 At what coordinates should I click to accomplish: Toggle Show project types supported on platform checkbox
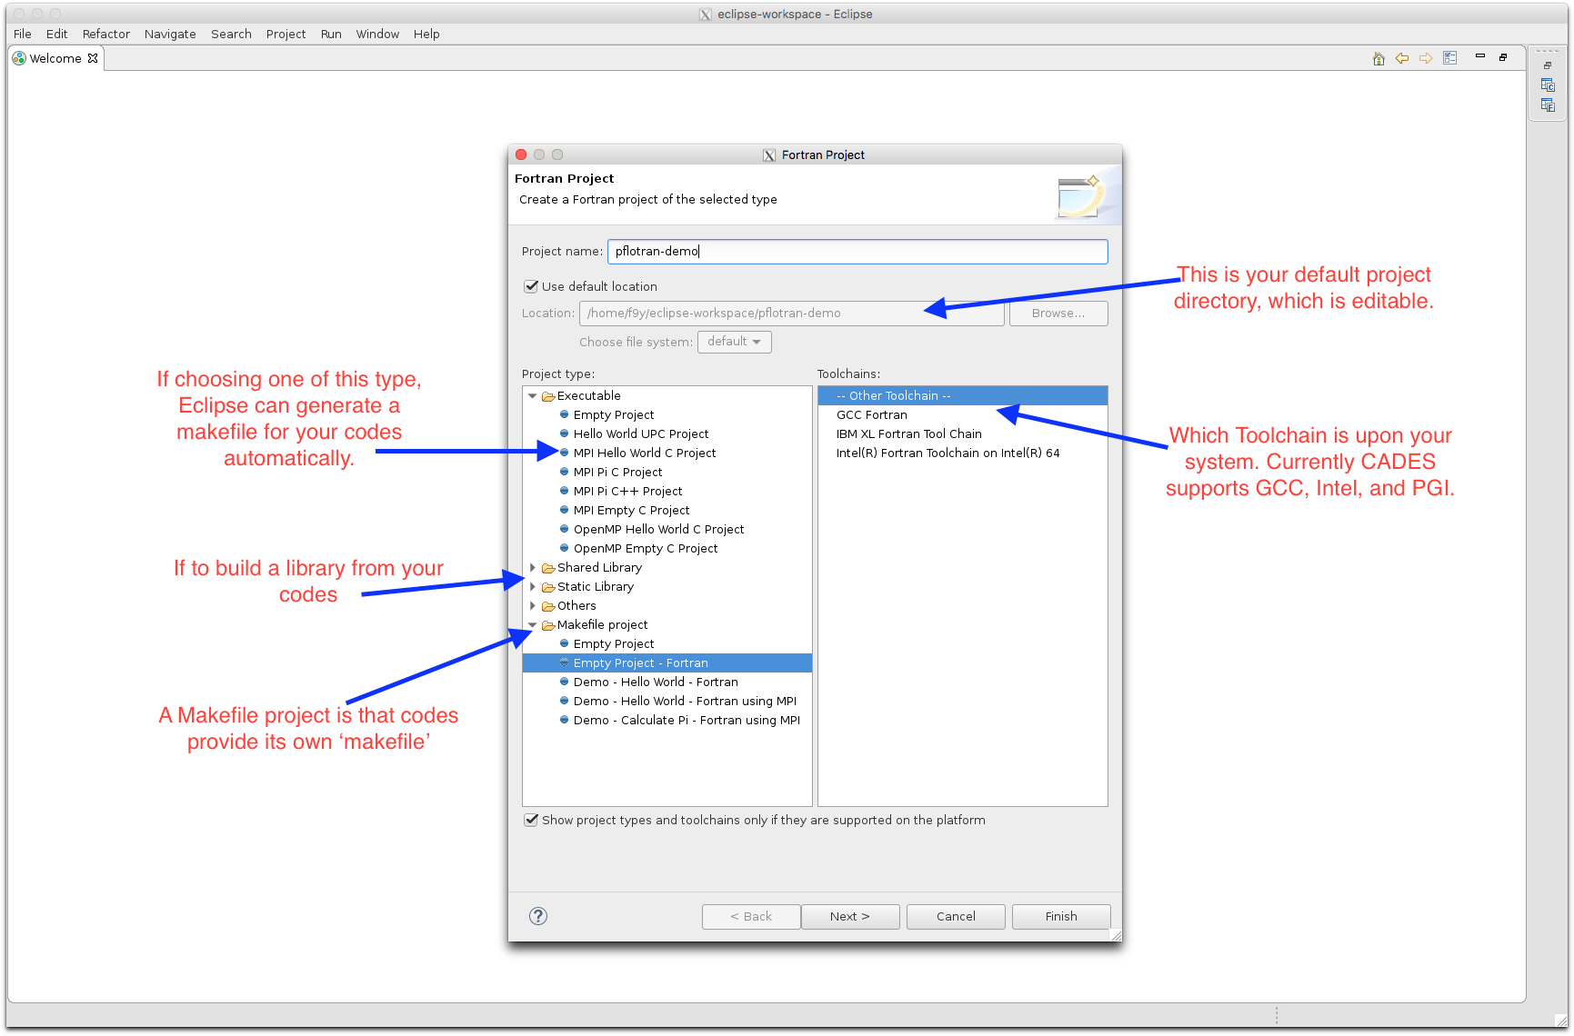(532, 820)
